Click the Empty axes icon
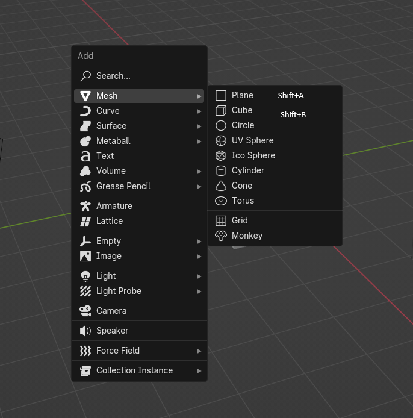 tap(85, 242)
